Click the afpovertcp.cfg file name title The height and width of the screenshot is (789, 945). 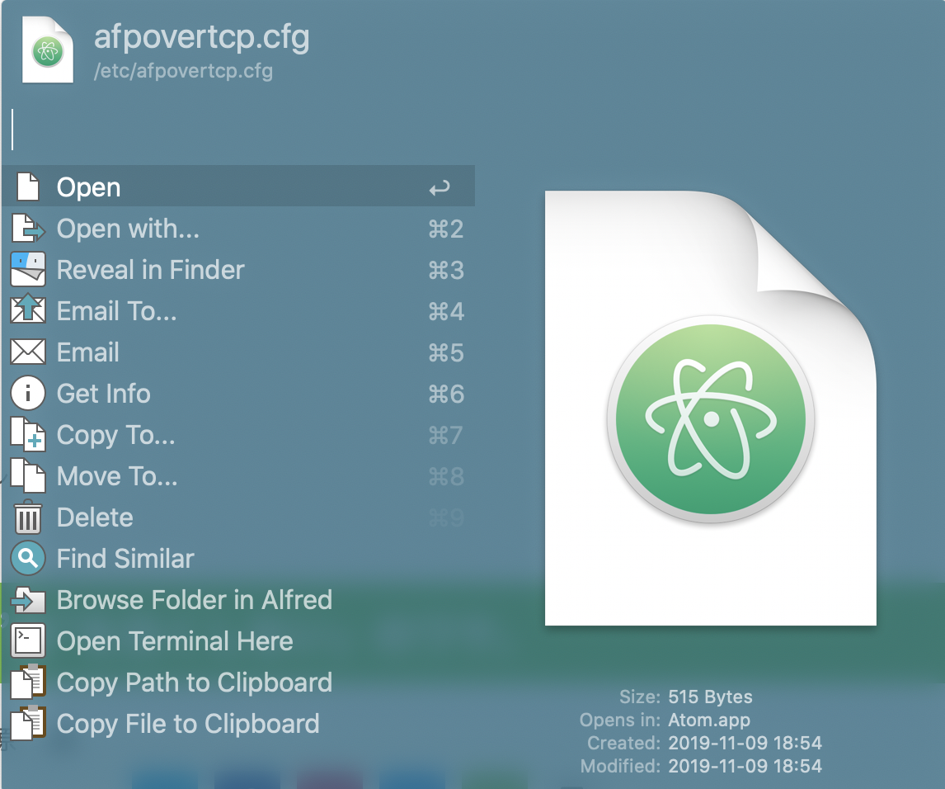pos(202,37)
